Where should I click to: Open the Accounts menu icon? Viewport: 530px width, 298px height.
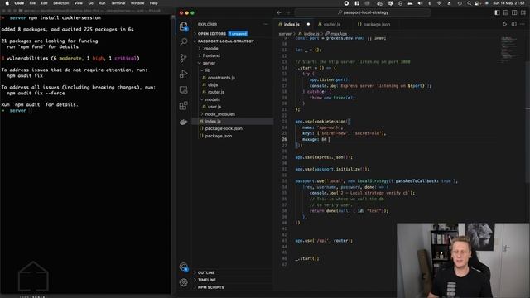(x=184, y=267)
